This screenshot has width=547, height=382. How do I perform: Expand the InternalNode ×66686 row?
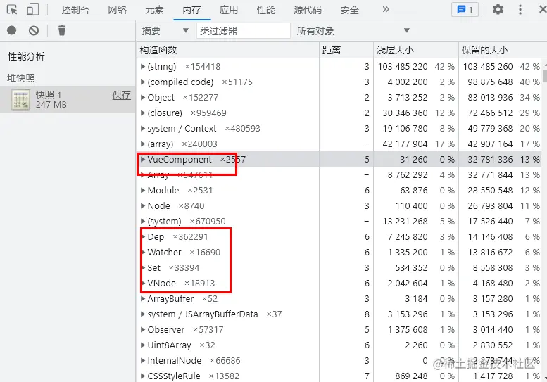coord(143,360)
